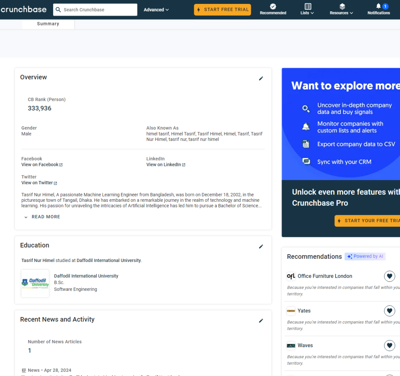
Task: Click START YOUR FREE TRIAL button
Action: point(367,221)
